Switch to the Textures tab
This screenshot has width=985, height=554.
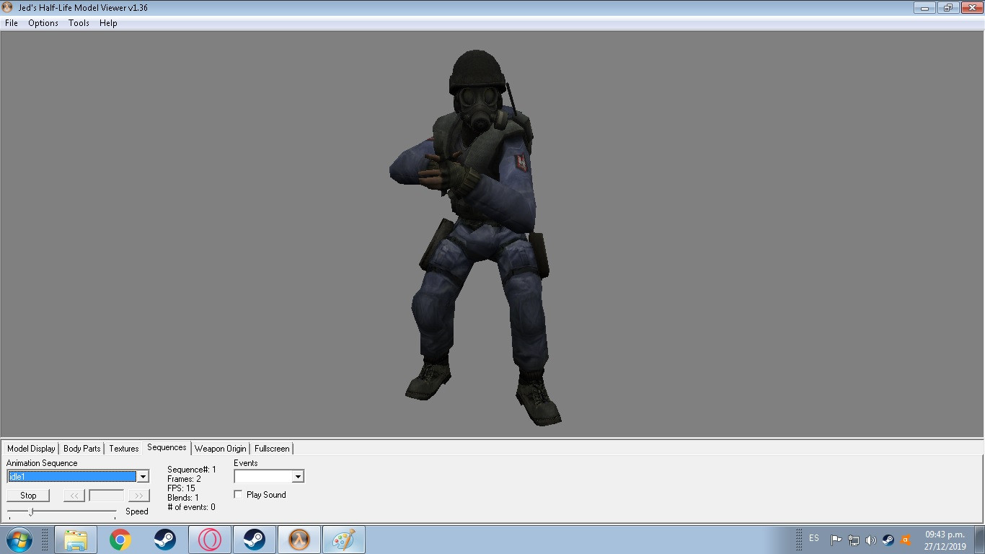124,449
